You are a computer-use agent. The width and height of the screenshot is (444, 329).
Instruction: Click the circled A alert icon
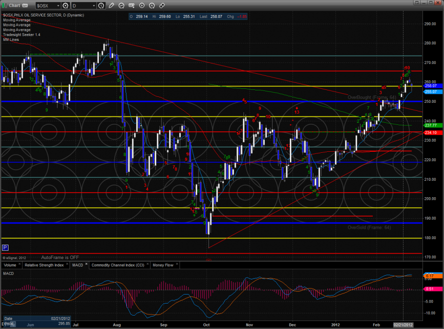151,5
